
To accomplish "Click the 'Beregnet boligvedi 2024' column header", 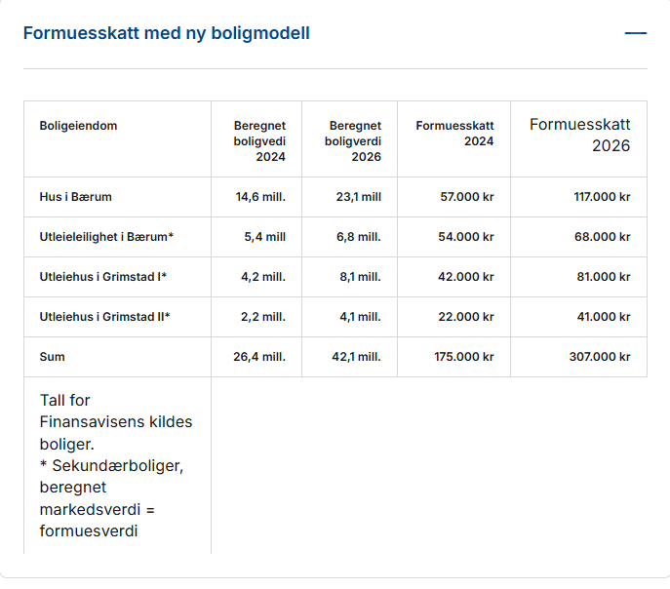I will [x=259, y=141].
